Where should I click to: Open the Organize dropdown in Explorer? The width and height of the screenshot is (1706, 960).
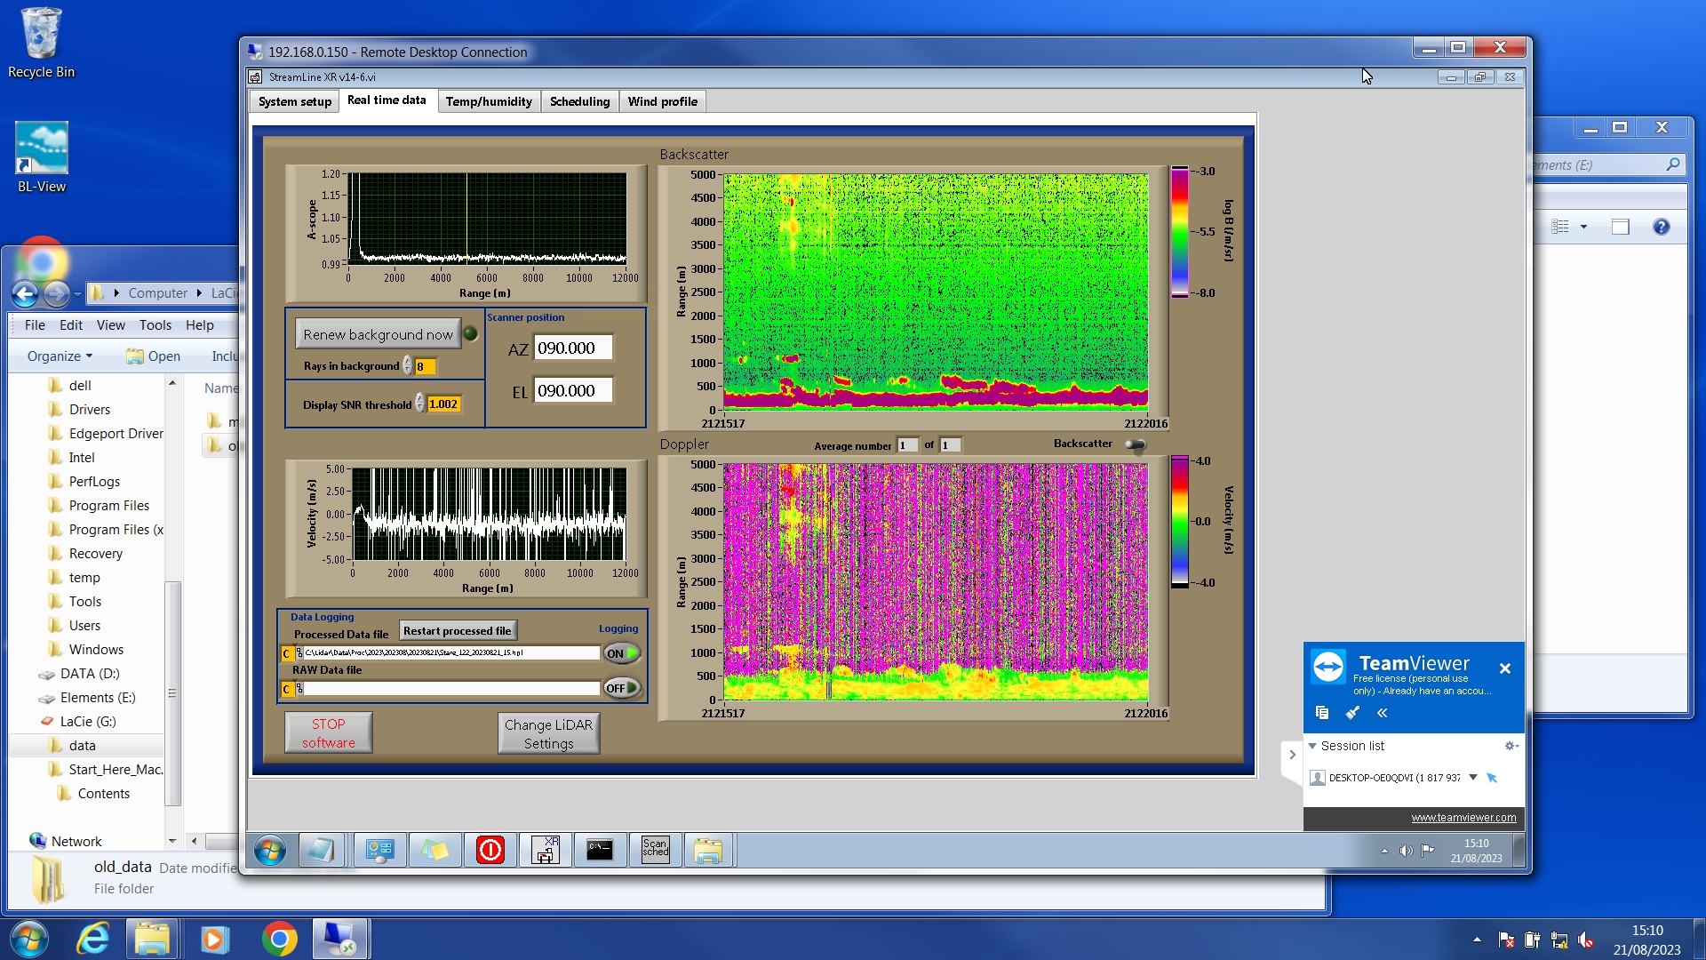(60, 356)
